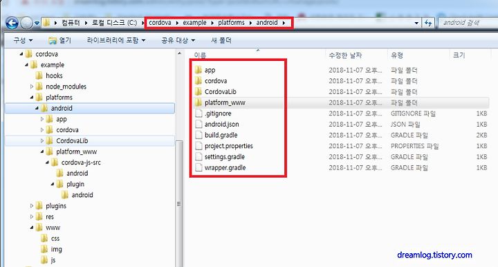Select 'android' segment in address bar

click(267, 23)
